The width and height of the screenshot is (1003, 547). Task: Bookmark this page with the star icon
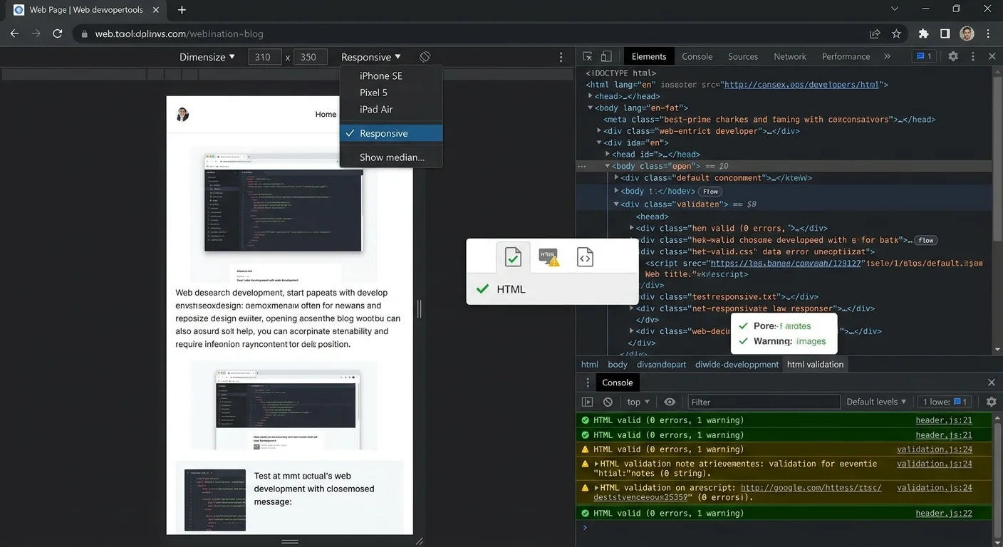click(x=896, y=33)
